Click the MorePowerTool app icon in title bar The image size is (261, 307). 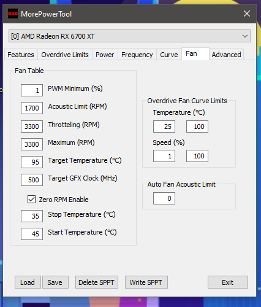[13, 14]
